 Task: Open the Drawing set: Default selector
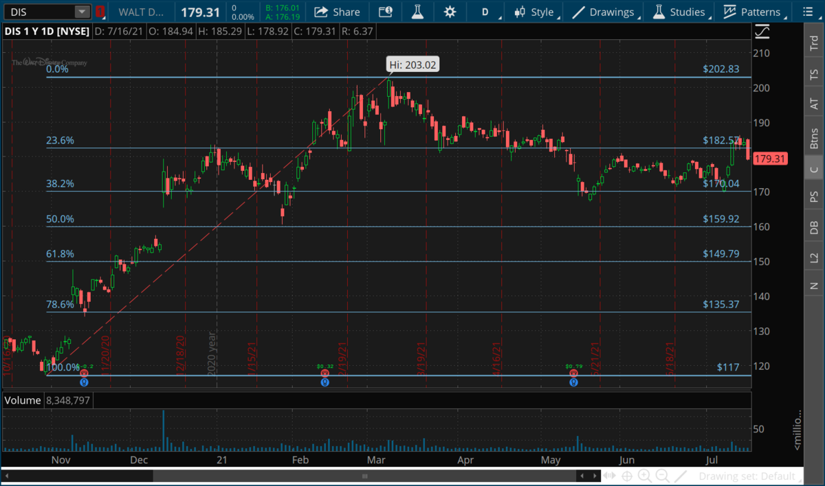751,476
